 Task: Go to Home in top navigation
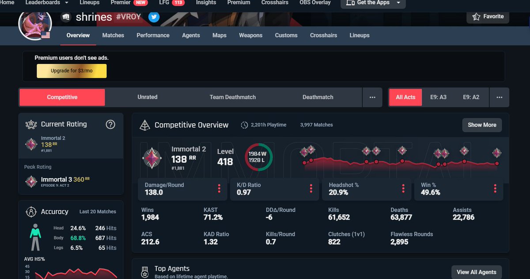tap(7, 3)
